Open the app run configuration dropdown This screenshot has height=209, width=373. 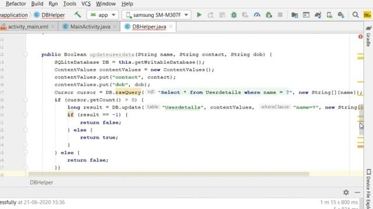[x=103, y=15]
